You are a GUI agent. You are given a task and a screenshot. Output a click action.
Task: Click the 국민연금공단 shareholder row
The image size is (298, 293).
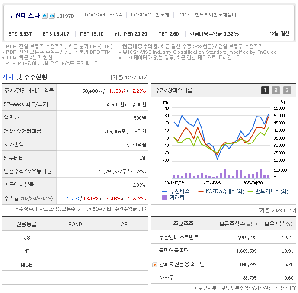(x=223, y=251)
